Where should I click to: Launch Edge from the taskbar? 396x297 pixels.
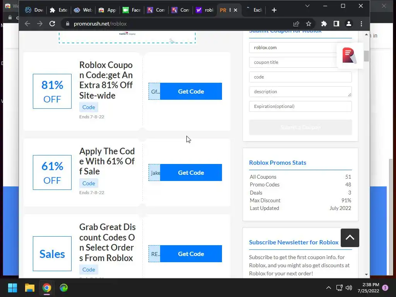[x=64, y=288]
